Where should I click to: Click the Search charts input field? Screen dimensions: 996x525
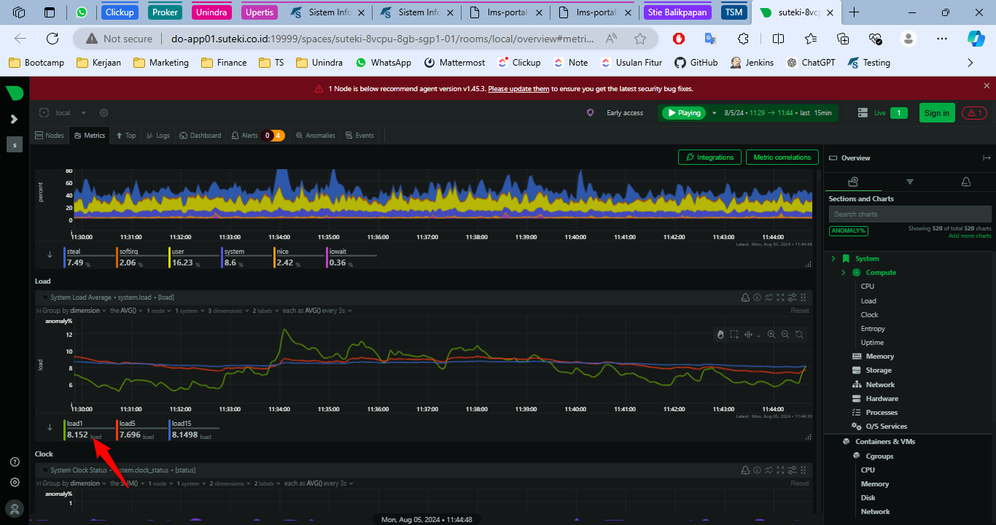[909, 214]
